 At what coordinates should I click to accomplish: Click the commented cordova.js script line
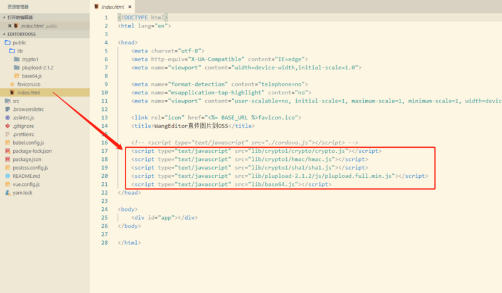pyautogui.click(x=245, y=143)
